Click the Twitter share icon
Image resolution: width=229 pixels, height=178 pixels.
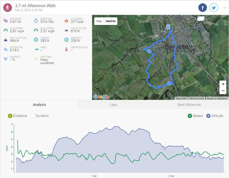(214, 8)
